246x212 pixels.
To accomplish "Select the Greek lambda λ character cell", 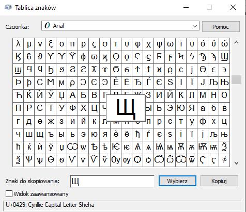I will (18, 44).
